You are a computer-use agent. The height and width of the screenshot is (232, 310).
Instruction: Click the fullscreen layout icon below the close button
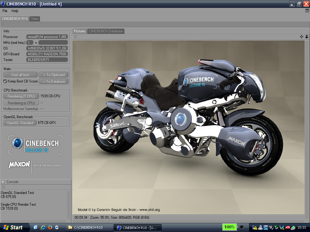[307, 11]
